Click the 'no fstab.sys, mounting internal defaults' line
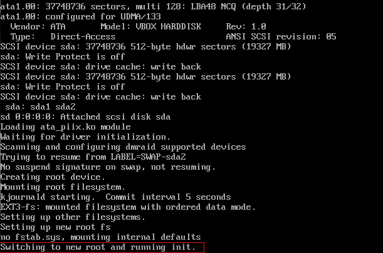The image size is (383, 253). [100, 237]
